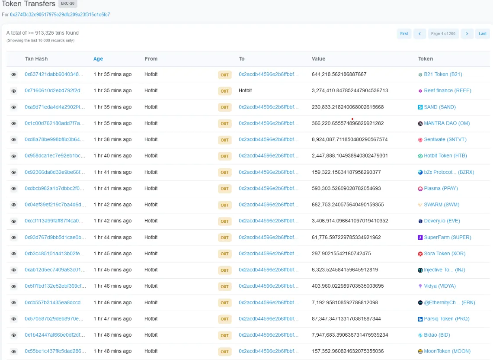493x360 pixels.
Task: Click the Value column header
Action: pyautogui.click(x=318, y=59)
